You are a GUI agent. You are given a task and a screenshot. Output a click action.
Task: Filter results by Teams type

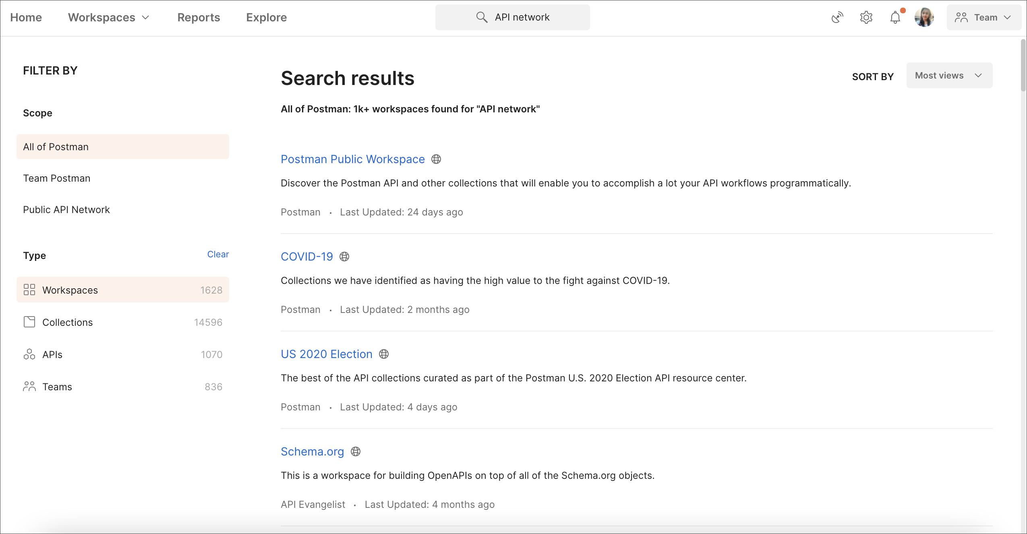(x=123, y=386)
